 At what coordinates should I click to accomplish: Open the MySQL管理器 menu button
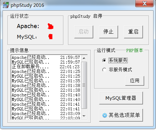pyautogui.click(x=121, y=98)
